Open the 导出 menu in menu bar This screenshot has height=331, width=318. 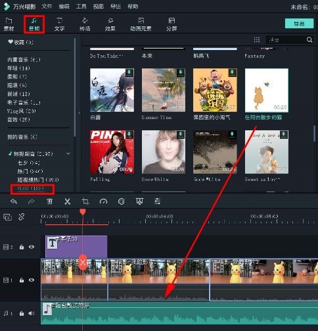(116, 7)
